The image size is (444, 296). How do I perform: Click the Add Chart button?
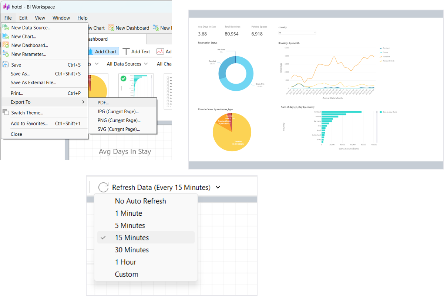click(x=102, y=51)
